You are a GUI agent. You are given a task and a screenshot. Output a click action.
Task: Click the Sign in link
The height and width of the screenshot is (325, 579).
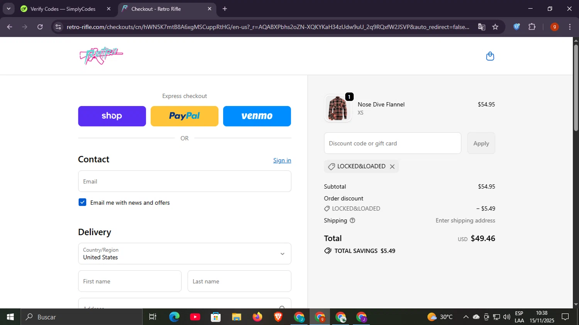coord(282,160)
